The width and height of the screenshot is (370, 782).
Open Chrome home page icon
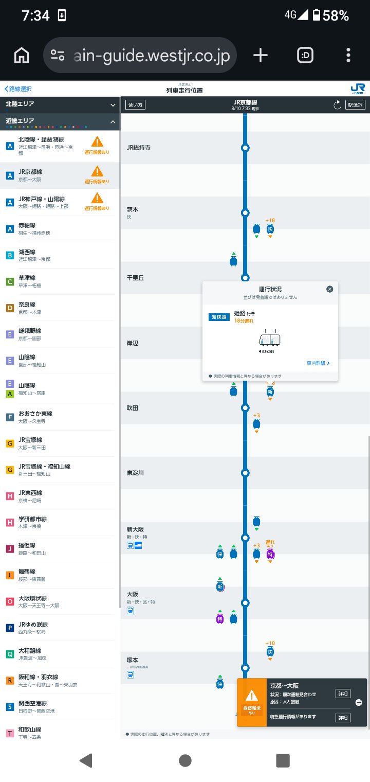pyautogui.click(x=22, y=55)
